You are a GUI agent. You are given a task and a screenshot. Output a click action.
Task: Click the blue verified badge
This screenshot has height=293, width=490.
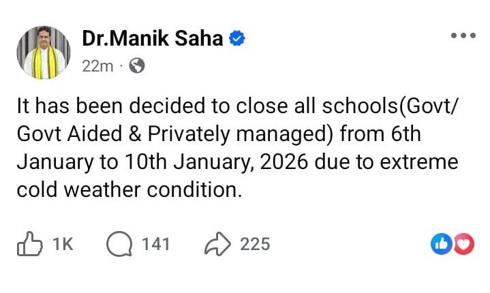click(236, 39)
